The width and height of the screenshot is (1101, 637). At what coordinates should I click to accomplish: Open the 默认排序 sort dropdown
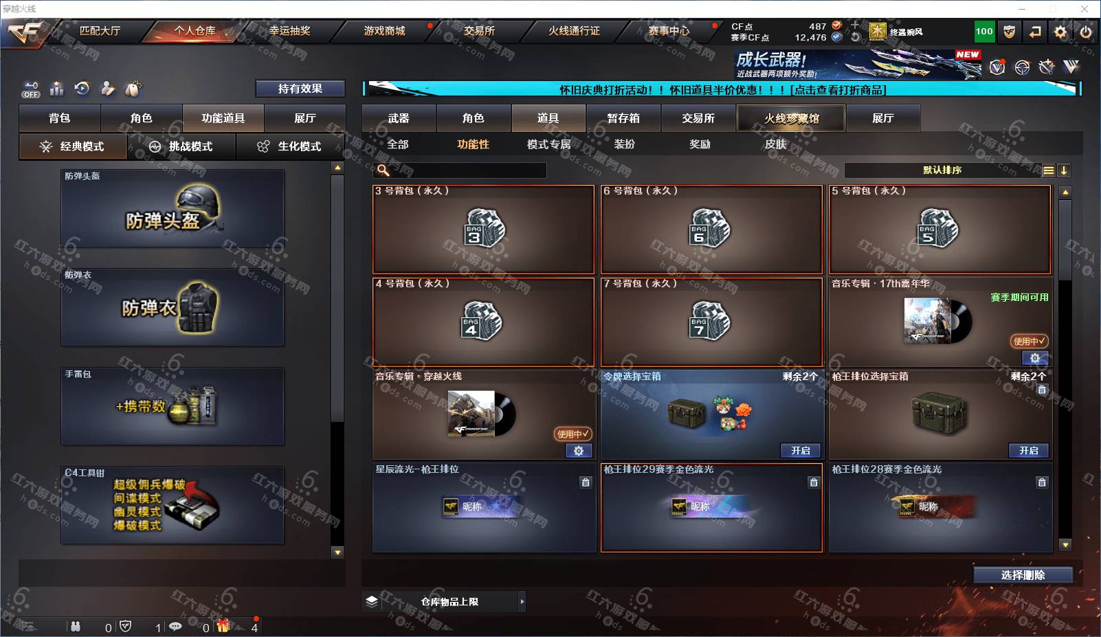coord(942,170)
